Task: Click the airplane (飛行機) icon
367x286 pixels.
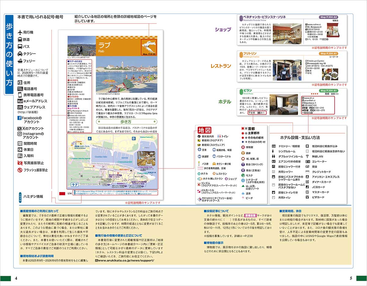Action: pyautogui.click(x=20, y=32)
